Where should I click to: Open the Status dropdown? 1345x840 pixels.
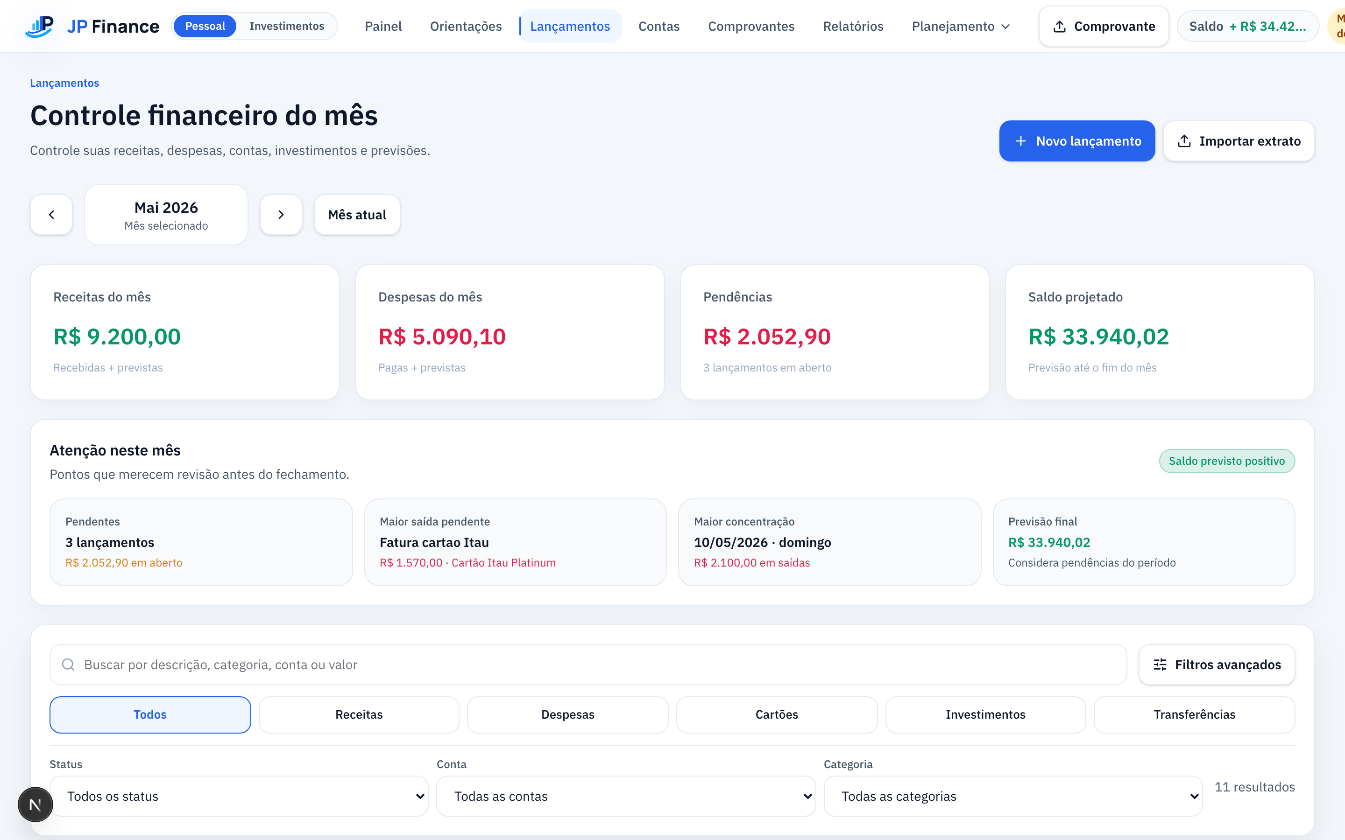click(239, 796)
